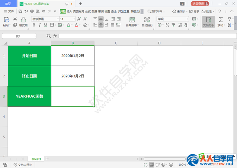The image size is (237, 168).
Task: Click inside the formula bar input
Action: (x=148, y=36)
